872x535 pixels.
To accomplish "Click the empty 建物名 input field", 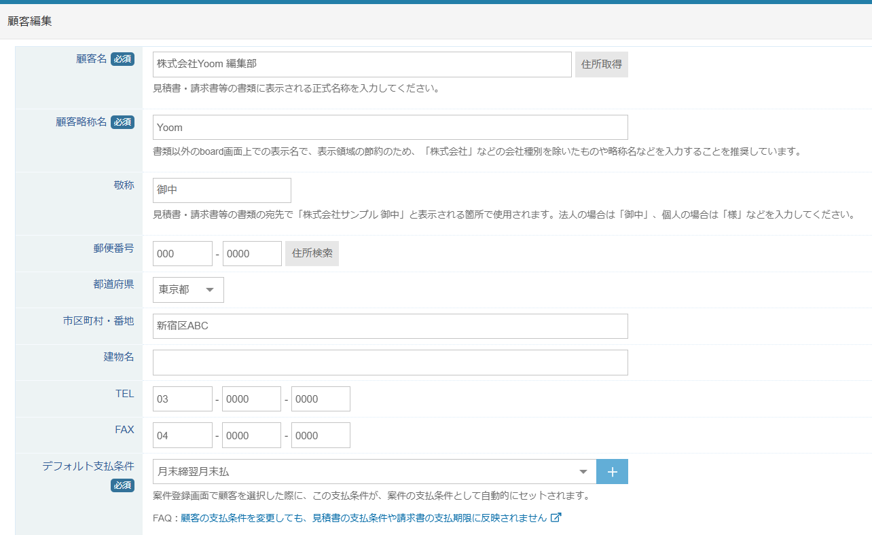I will (390, 363).
